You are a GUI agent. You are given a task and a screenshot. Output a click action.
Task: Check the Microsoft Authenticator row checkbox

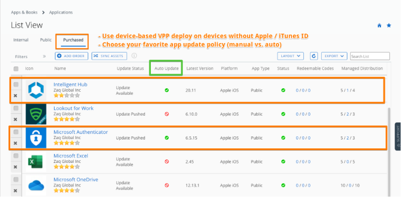(x=16, y=132)
